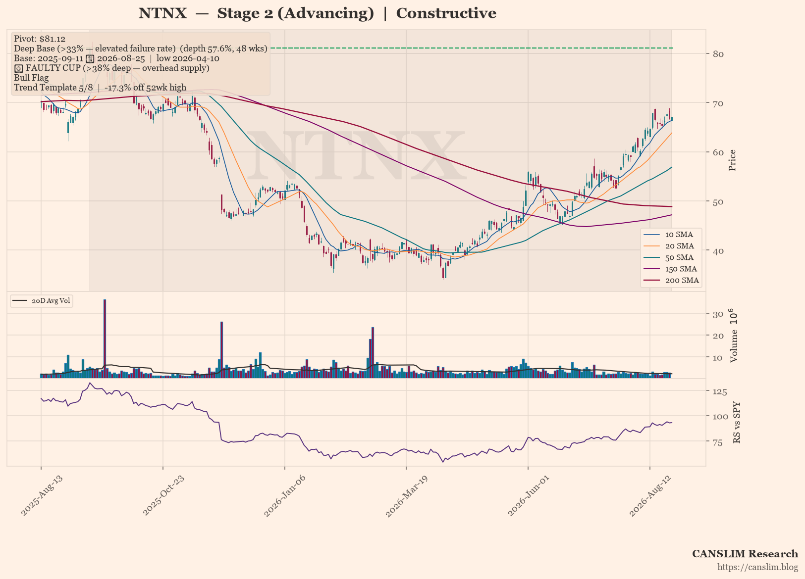Click the 'Base: 2025-09-11' date range line

[x=116, y=58]
